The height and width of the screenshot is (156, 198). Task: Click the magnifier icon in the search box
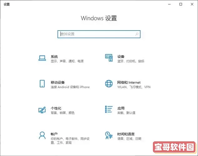pyautogui.click(x=137, y=34)
